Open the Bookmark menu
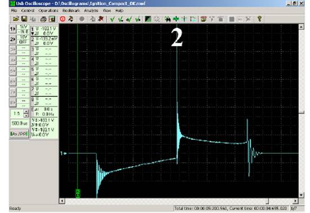 pyautogui.click(x=71, y=11)
